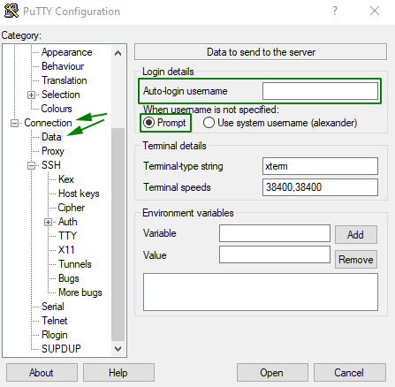Click the category tree scroll up arrow
Screen dimensions: 395x387
118,53
